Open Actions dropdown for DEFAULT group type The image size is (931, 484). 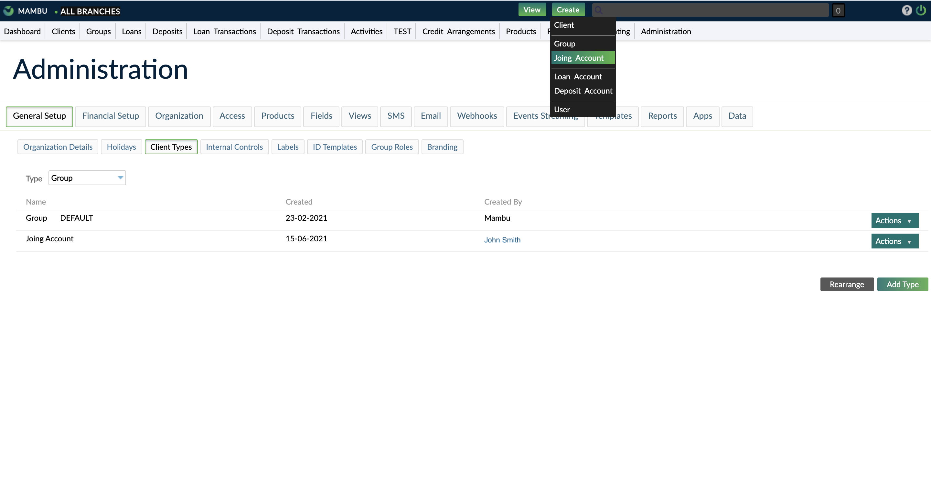(894, 220)
